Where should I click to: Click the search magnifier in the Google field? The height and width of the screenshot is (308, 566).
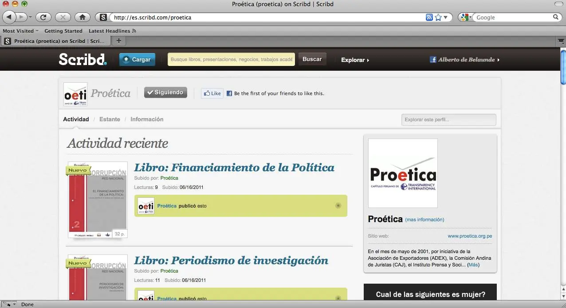(556, 17)
